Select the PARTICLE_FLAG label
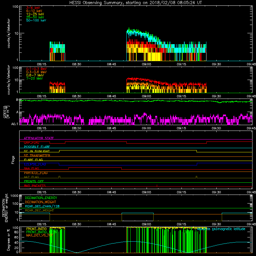The width and height of the screenshot is (256, 256). pos(36,173)
